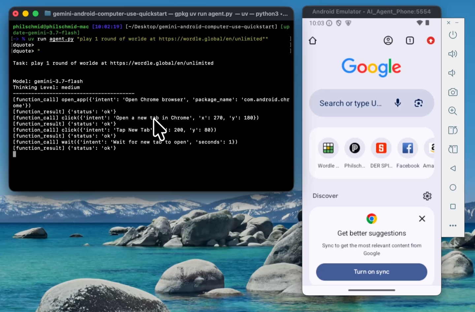Image resolution: width=475 pixels, height=312 pixels.
Task: Tap the microphone voice search icon
Action: (x=398, y=103)
